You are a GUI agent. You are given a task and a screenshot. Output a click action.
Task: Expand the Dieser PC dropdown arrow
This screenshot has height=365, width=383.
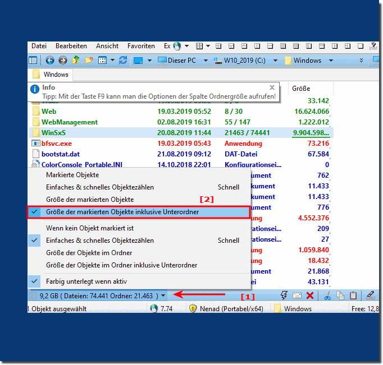[206, 61]
